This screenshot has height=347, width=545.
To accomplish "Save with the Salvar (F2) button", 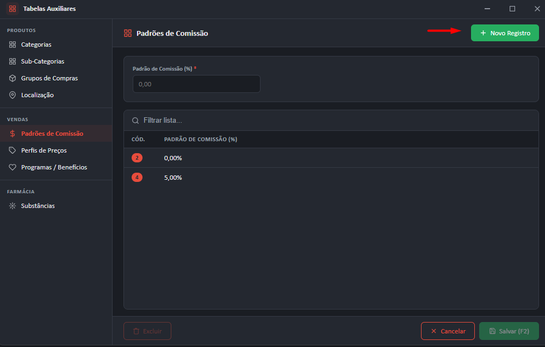I will pyautogui.click(x=509, y=331).
